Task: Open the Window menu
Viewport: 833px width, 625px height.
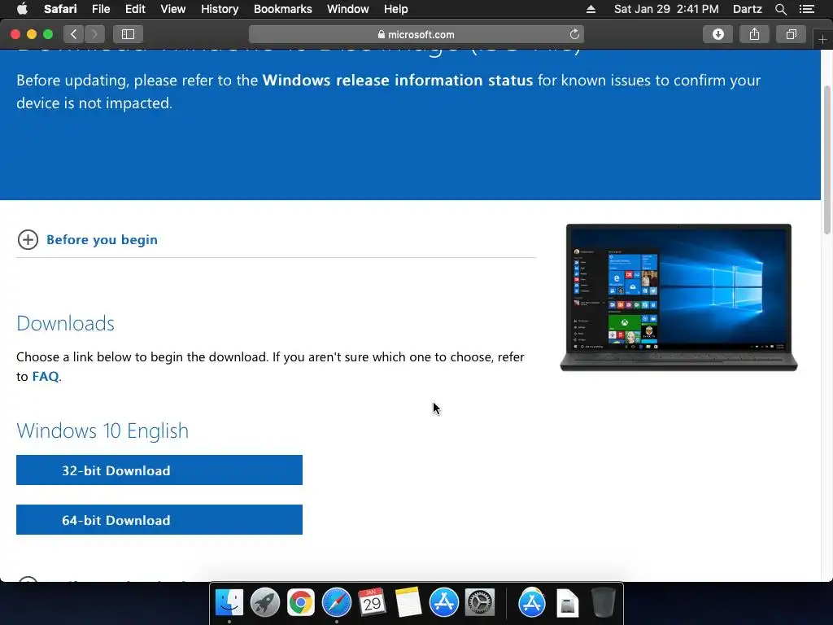Action: pyautogui.click(x=347, y=9)
